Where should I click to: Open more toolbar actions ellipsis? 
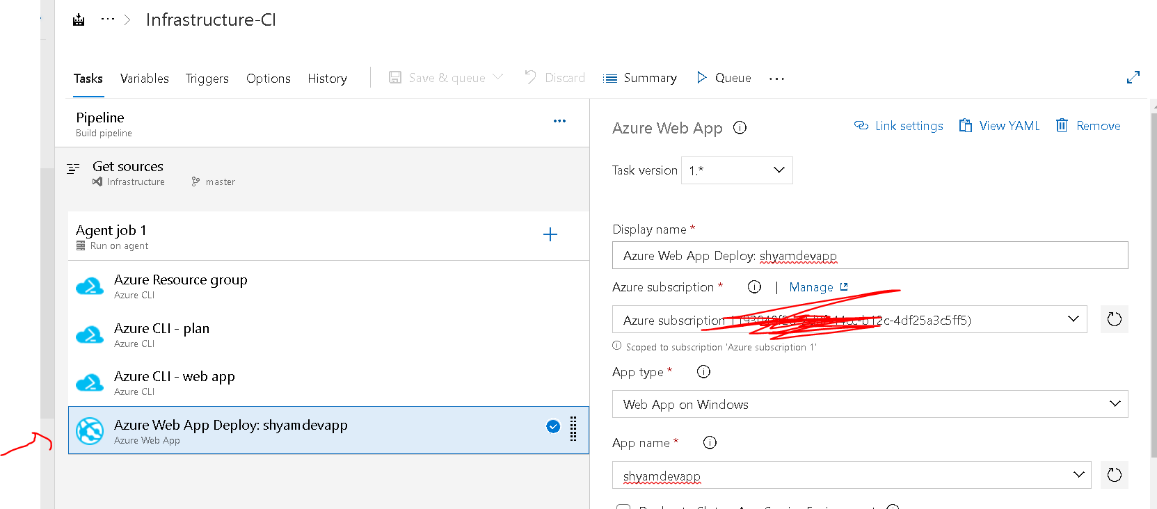tap(777, 79)
